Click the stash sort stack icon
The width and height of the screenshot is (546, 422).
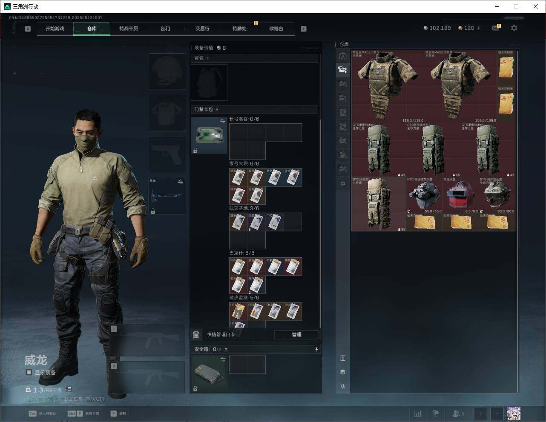tap(343, 372)
